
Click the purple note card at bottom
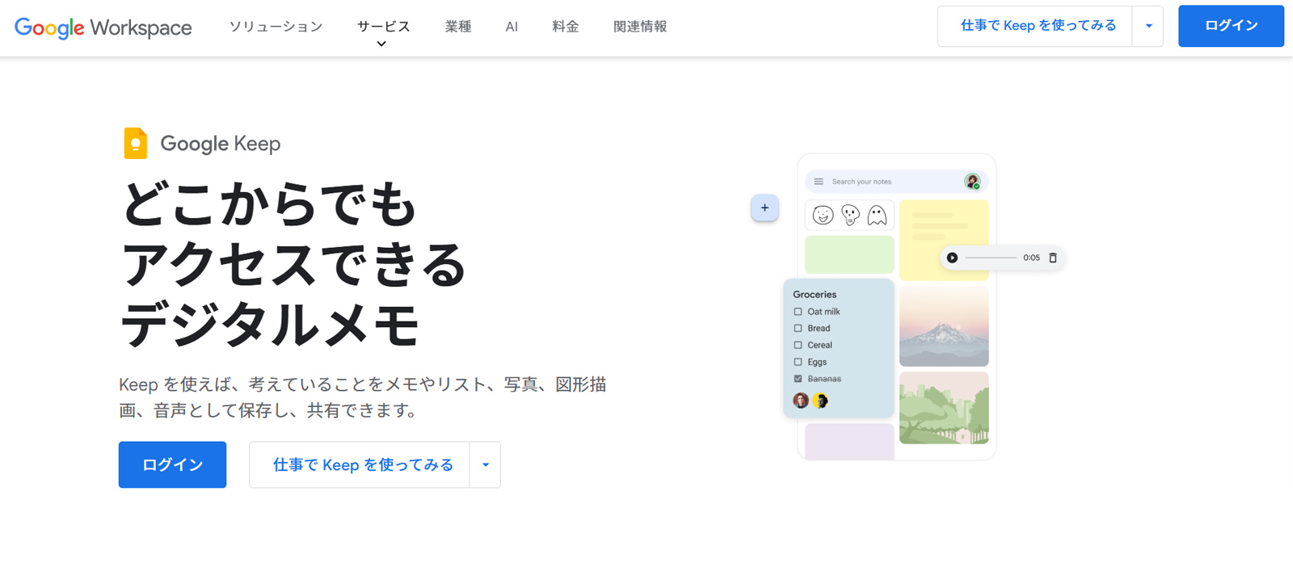click(849, 442)
